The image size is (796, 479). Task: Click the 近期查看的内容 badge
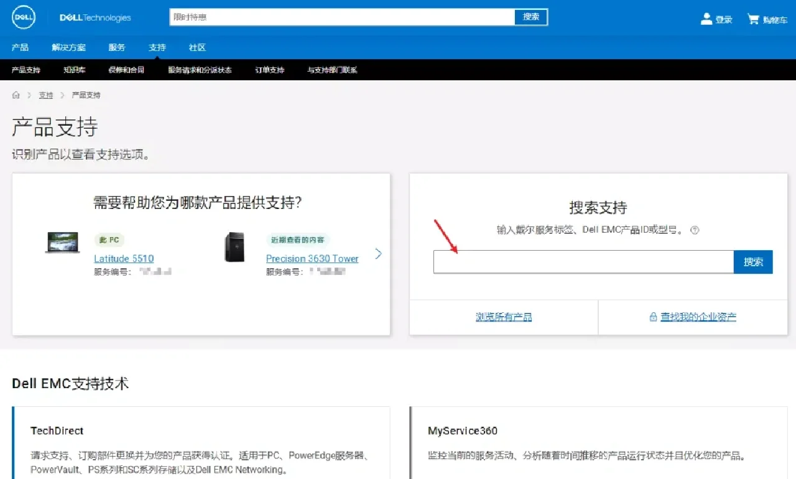[298, 240]
